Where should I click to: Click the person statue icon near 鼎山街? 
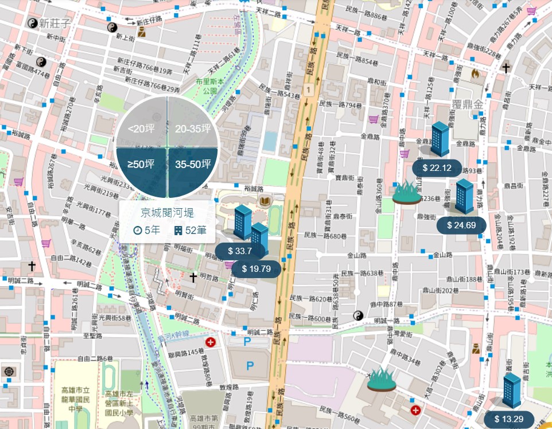476,348
